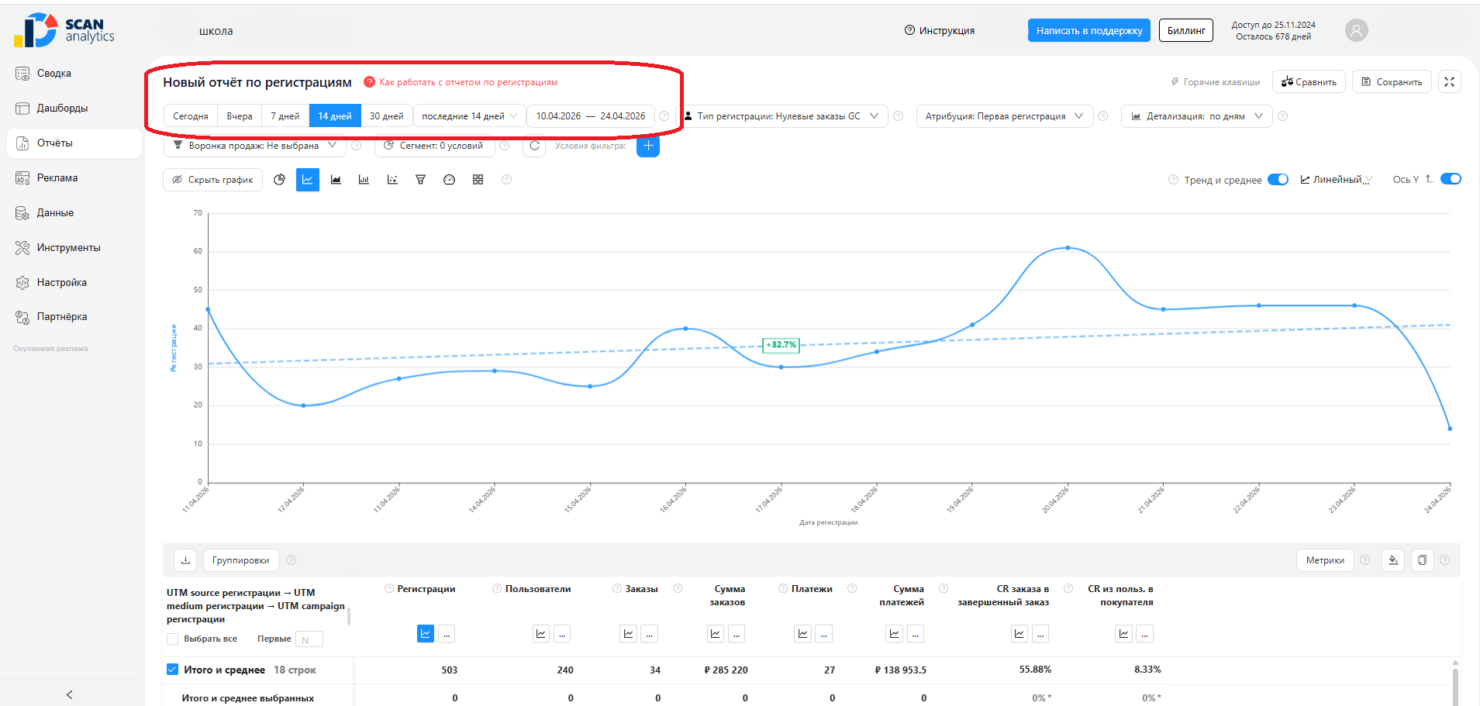Switch to area chart type icon
The height and width of the screenshot is (706, 1480).
[336, 180]
